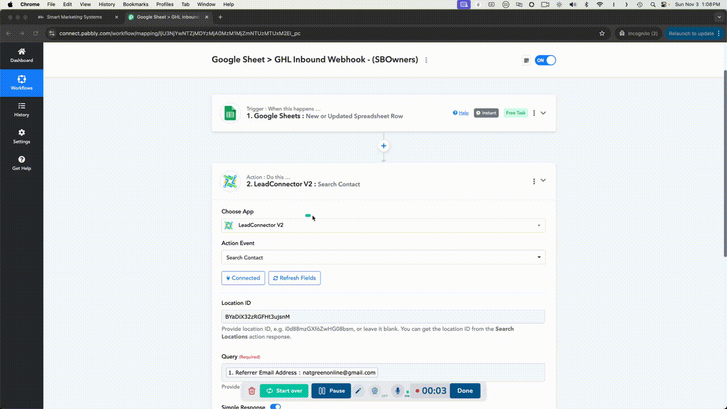Open three-dot menu on LeadConnector action step
Viewport: 727px width, 409px height.
tap(534, 181)
